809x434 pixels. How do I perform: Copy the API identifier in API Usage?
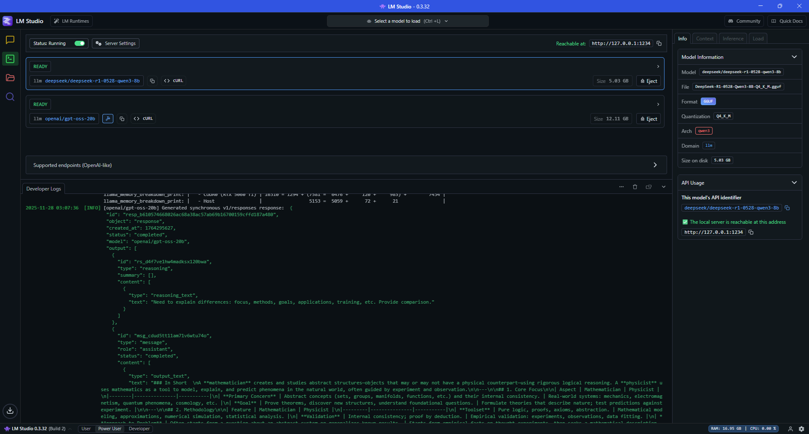pos(787,208)
